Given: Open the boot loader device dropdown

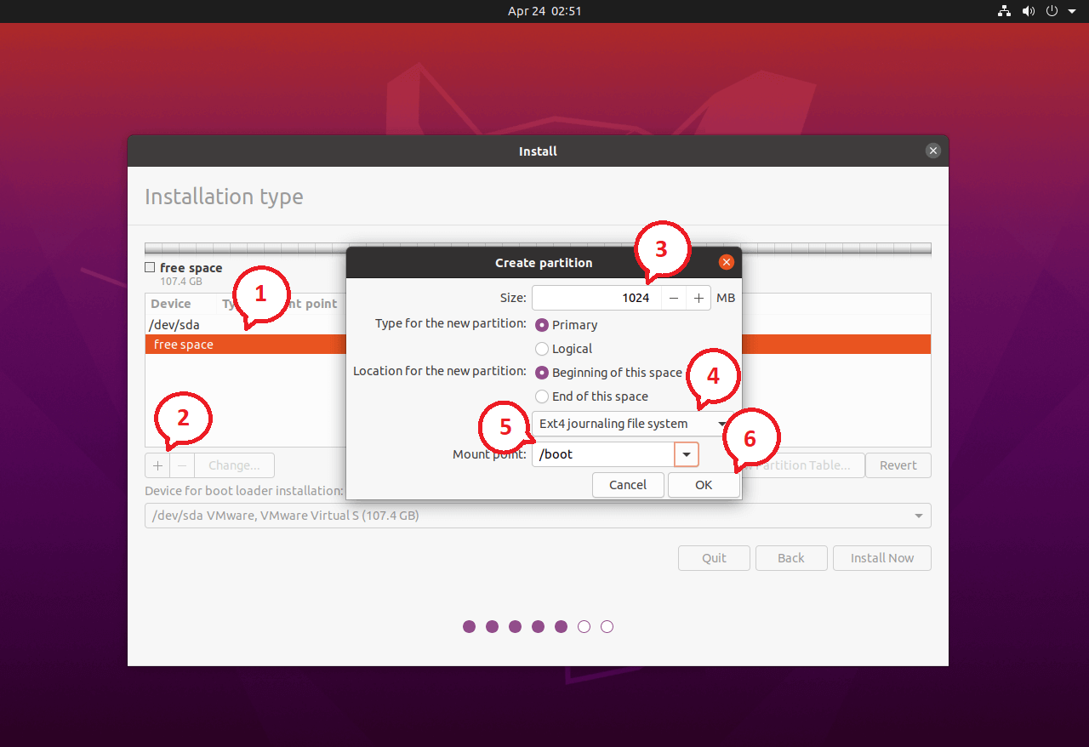Looking at the screenshot, I should (x=538, y=515).
